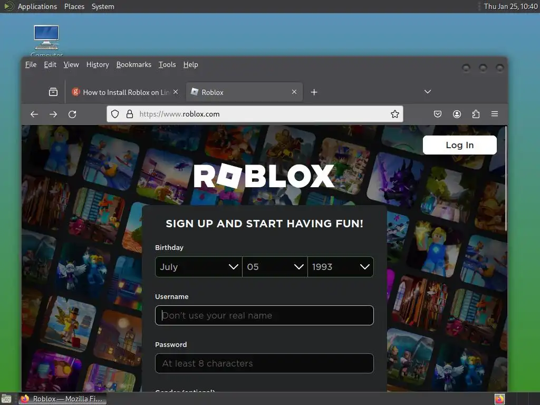Screen dimensions: 540x405
Task: Click the page vertical scrollbar
Action: point(506,179)
